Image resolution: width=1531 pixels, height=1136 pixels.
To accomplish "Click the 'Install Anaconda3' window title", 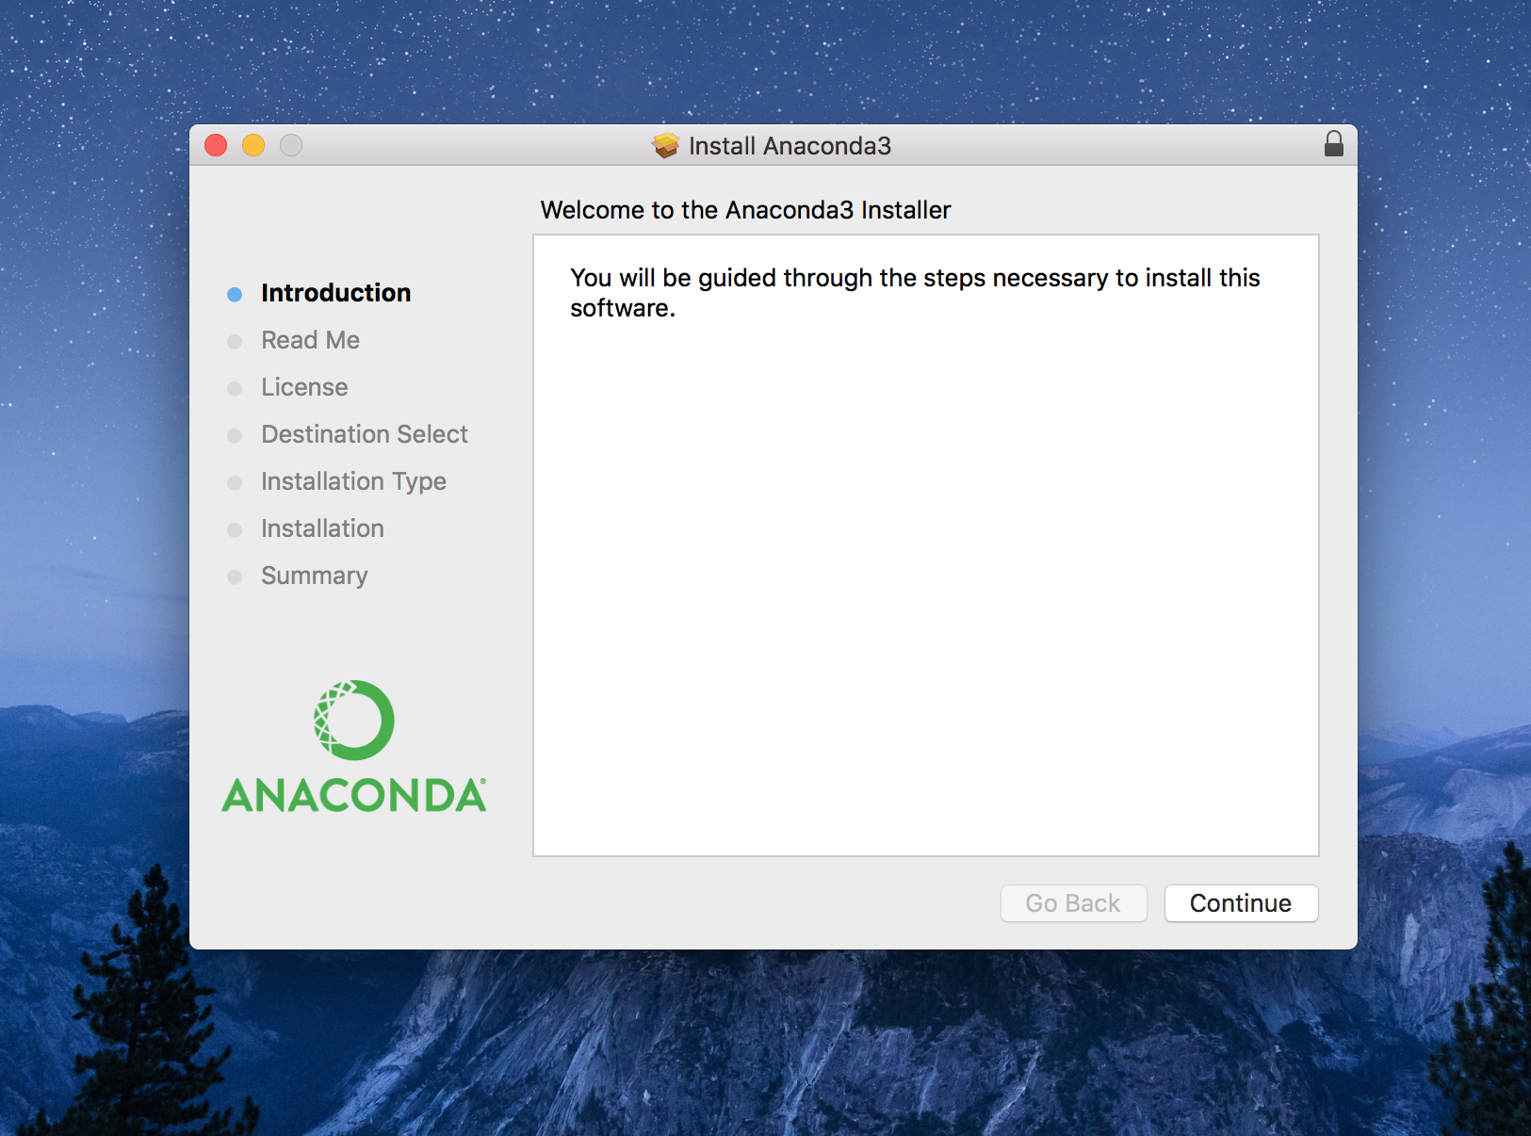I will tap(790, 145).
